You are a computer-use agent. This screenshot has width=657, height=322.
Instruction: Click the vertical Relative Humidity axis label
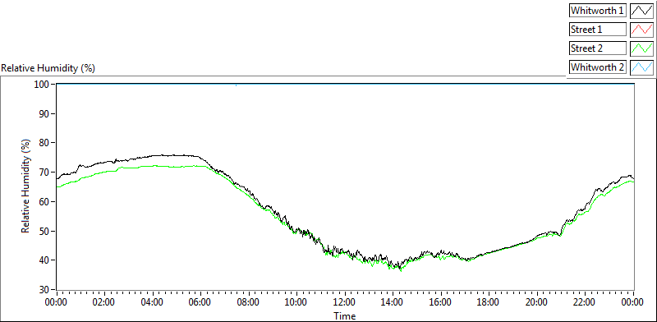26,186
